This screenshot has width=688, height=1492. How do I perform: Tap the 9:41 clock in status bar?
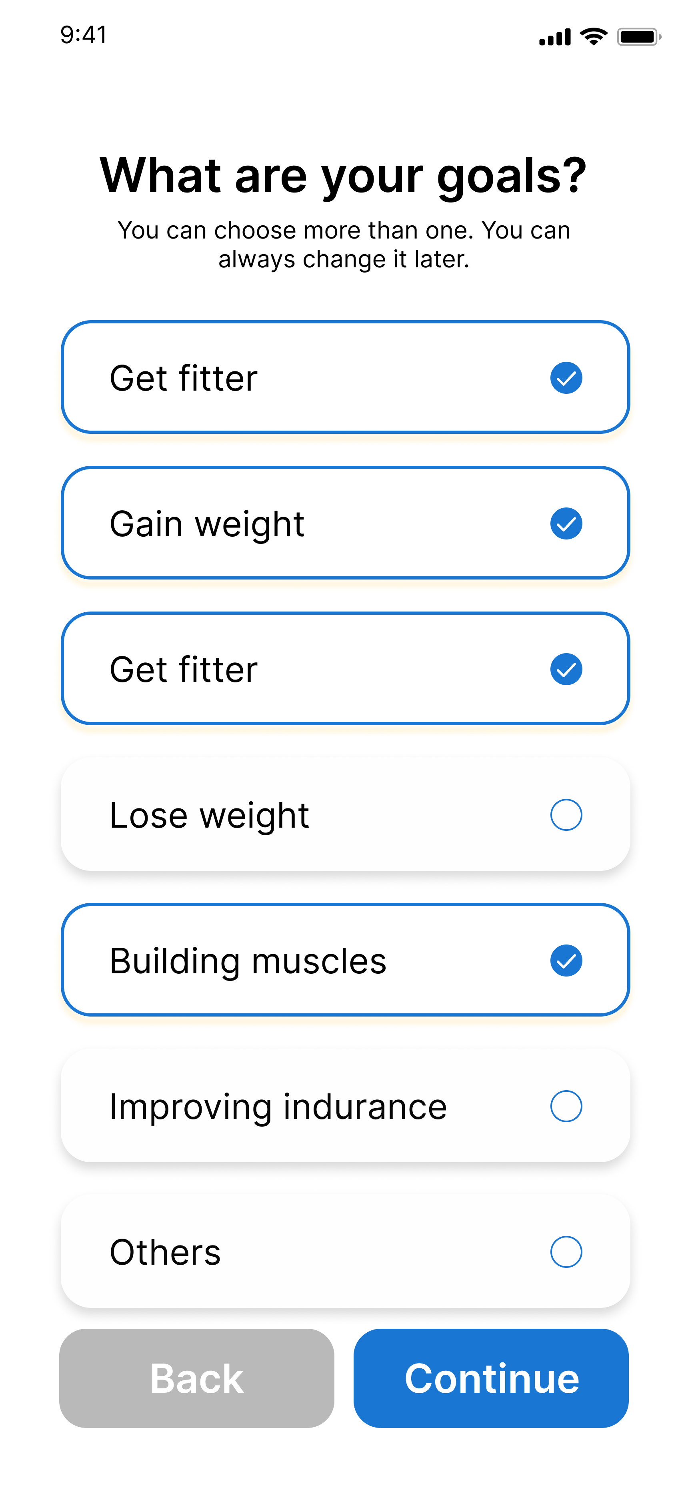pos(84,35)
